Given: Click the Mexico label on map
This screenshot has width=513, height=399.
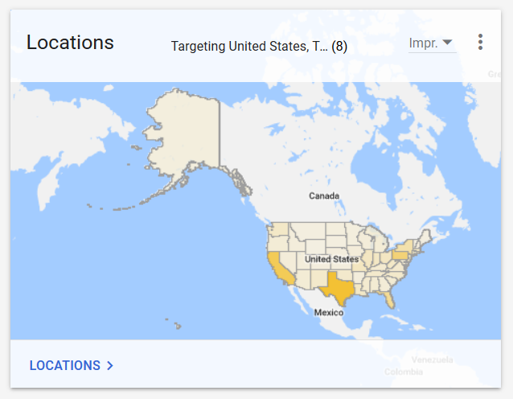Looking at the screenshot, I should tap(329, 312).
